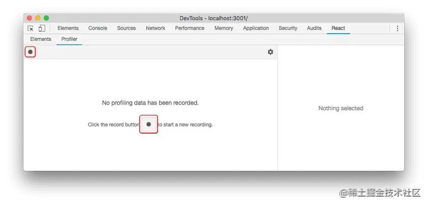
Task: Click the 'Nothing selected' text
Action: coord(341,108)
